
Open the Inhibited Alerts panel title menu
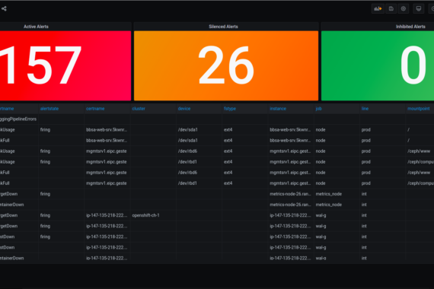[x=410, y=27]
